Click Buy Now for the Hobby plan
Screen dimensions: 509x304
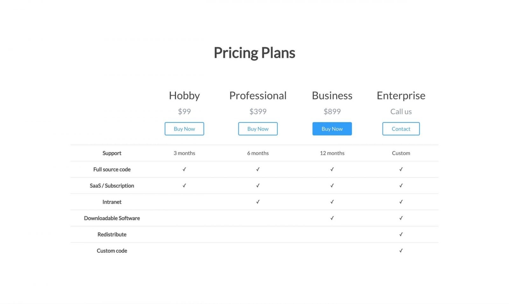coord(184,129)
